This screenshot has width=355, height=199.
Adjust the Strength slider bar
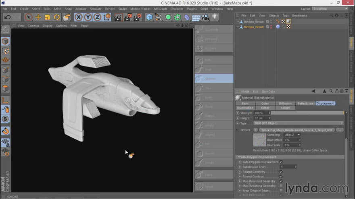pos(307,113)
